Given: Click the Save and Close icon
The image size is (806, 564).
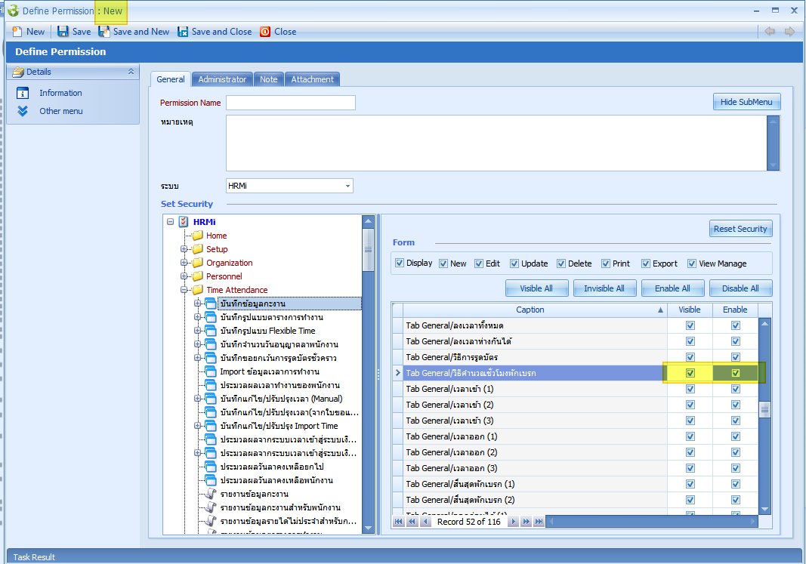Looking at the screenshot, I should (183, 32).
